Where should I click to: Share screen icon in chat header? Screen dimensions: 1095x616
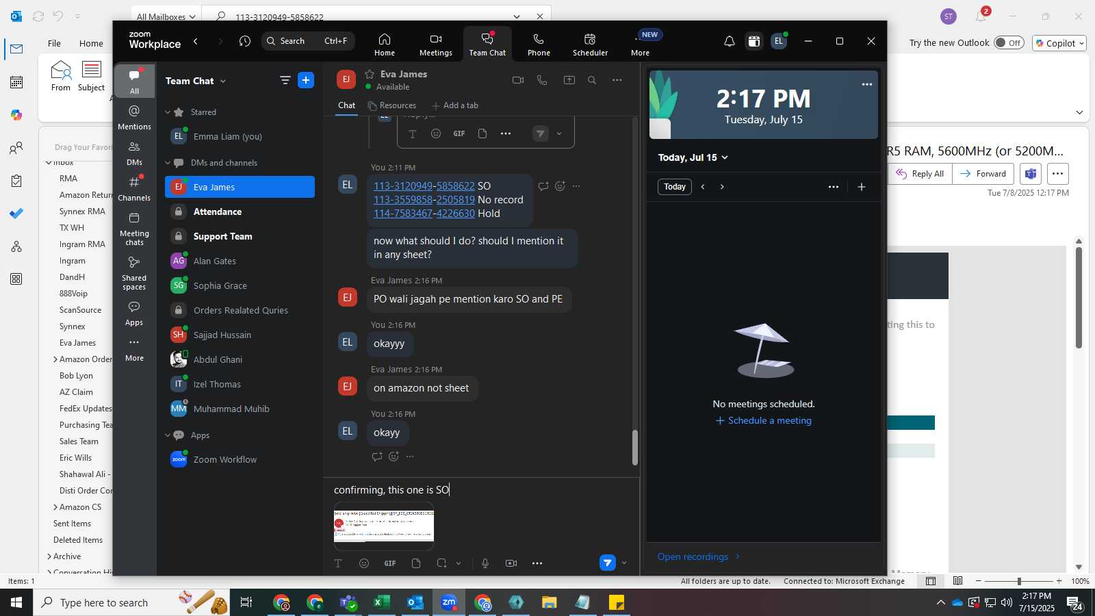tap(569, 80)
